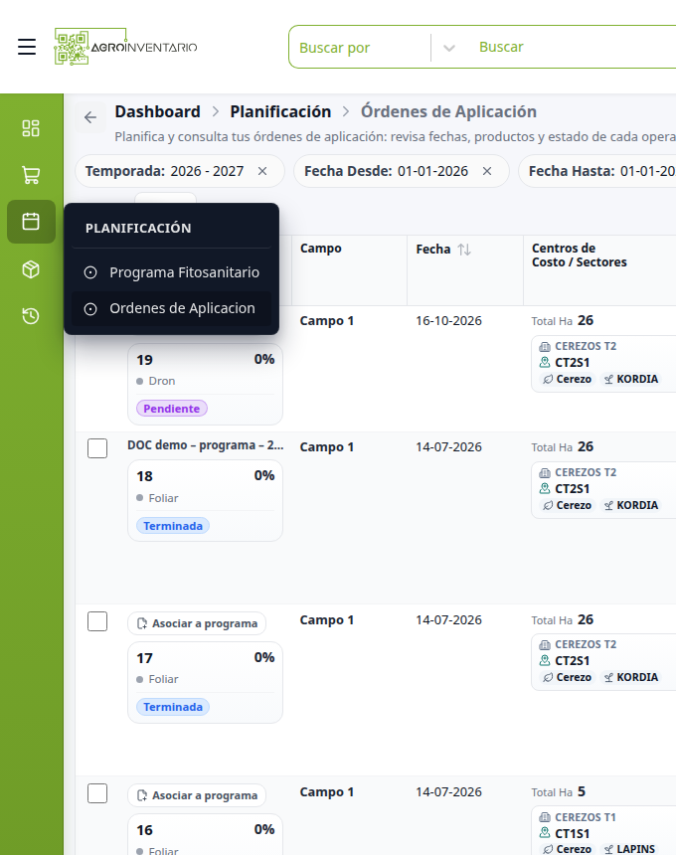Click the Dron application type in order 19
Screen dimensions: 676x855
click(162, 381)
